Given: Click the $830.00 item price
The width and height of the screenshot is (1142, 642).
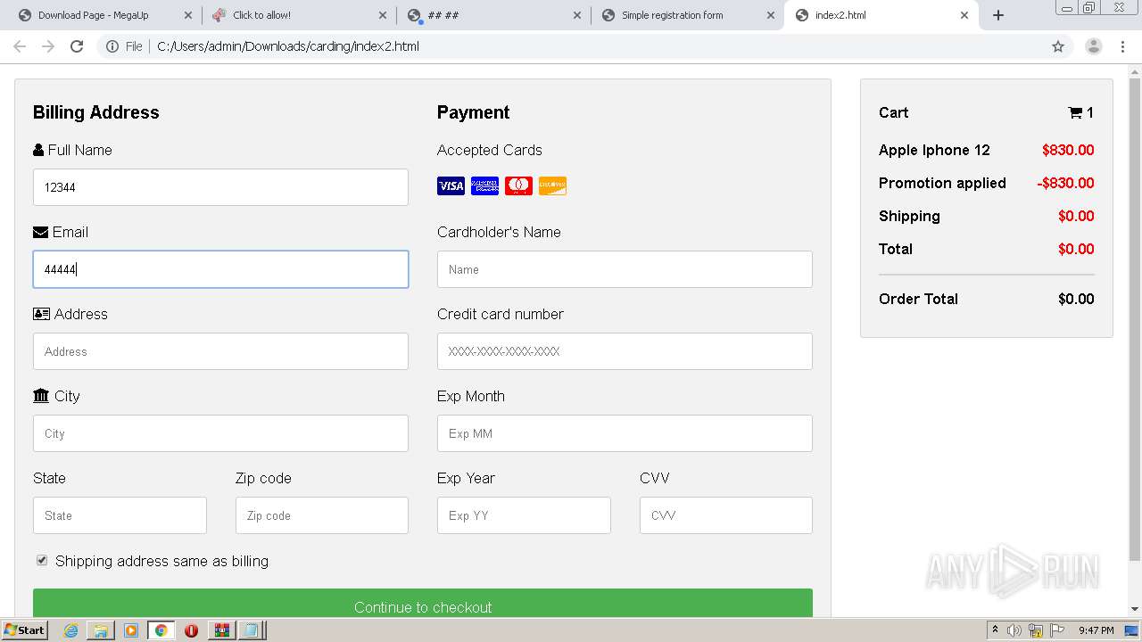Looking at the screenshot, I should coord(1068,150).
